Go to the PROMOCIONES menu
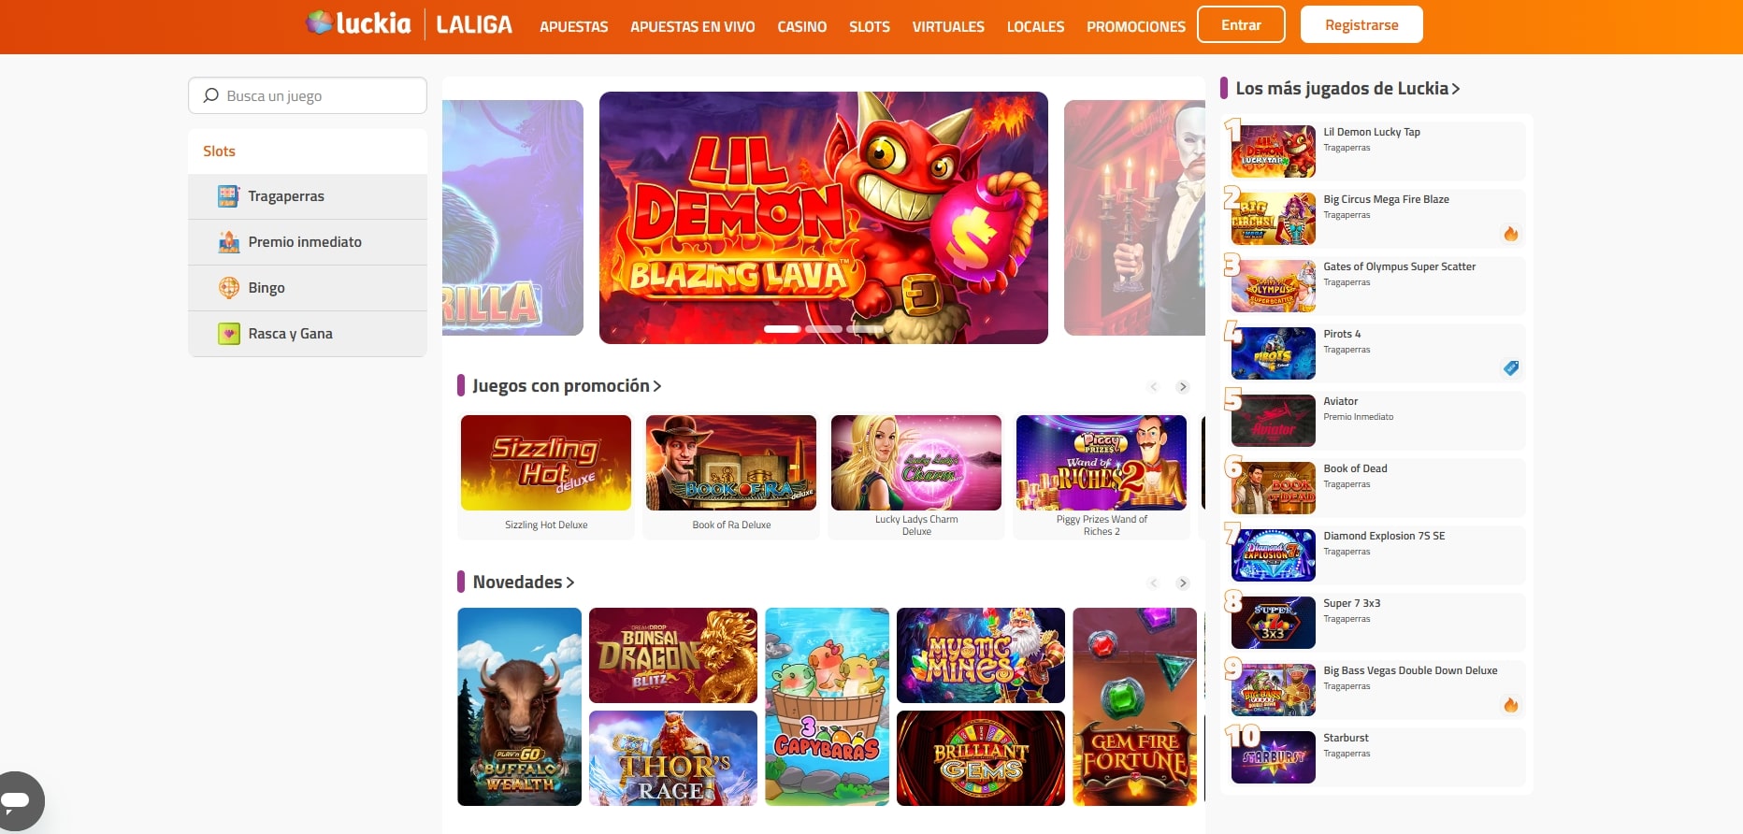This screenshot has width=1743, height=834. click(1136, 26)
